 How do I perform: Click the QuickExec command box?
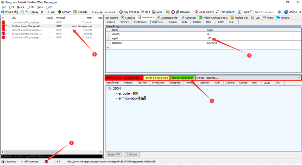coord(52,156)
